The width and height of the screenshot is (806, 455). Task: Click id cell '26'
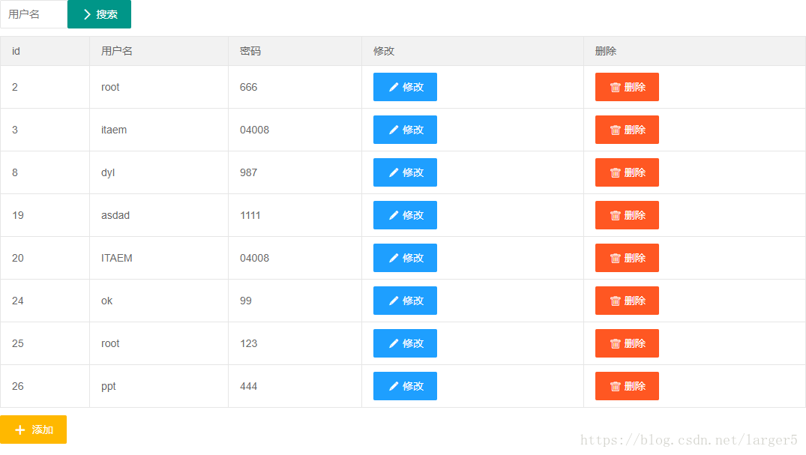[x=45, y=385]
